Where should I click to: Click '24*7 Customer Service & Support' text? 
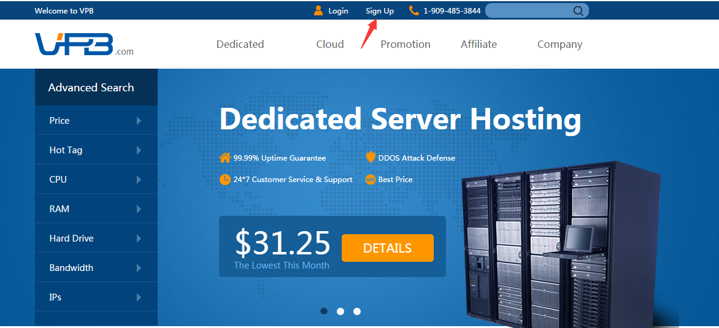coord(293,180)
